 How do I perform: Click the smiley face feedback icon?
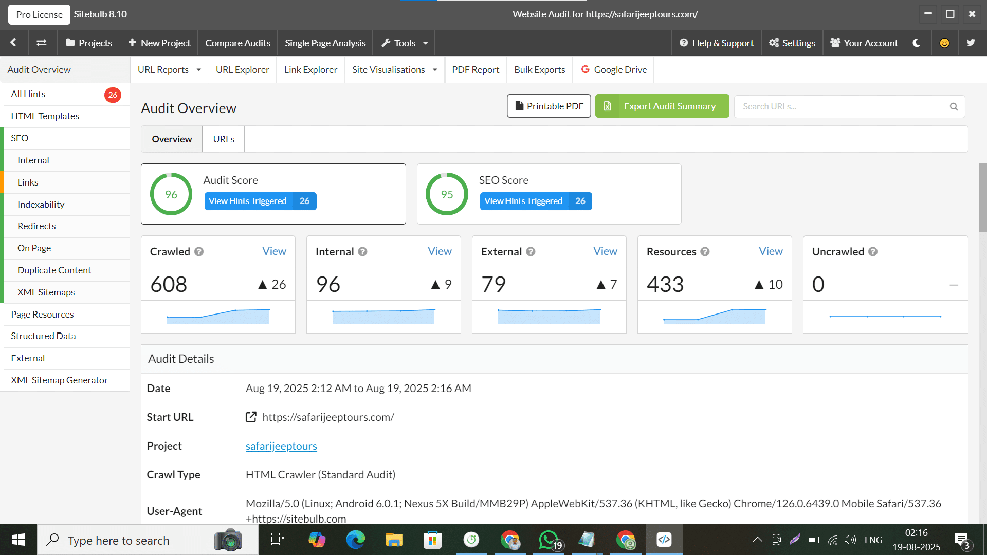pos(944,43)
